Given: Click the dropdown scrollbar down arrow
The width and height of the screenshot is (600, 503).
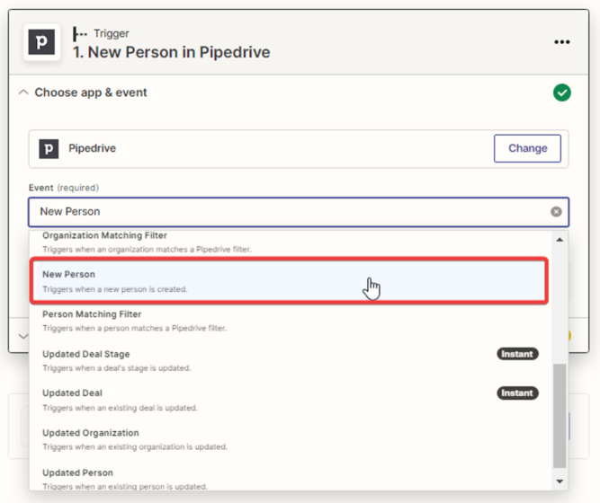Looking at the screenshot, I should (x=560, y=481).
